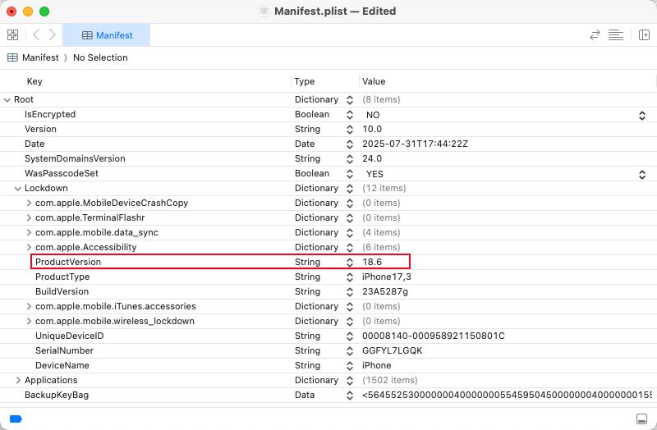The width and height of the screenshot is (657, 430).
Task: Select the Manifest tab
Action: point(107,35)
